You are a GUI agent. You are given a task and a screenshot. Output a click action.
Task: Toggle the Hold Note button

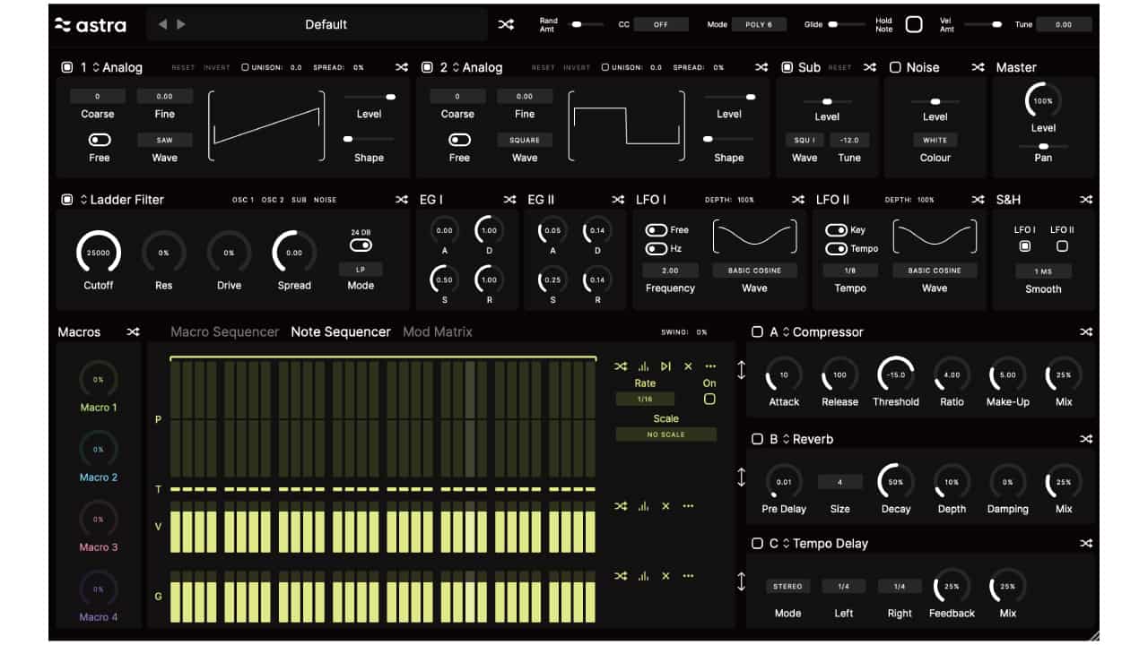(913, 24)
